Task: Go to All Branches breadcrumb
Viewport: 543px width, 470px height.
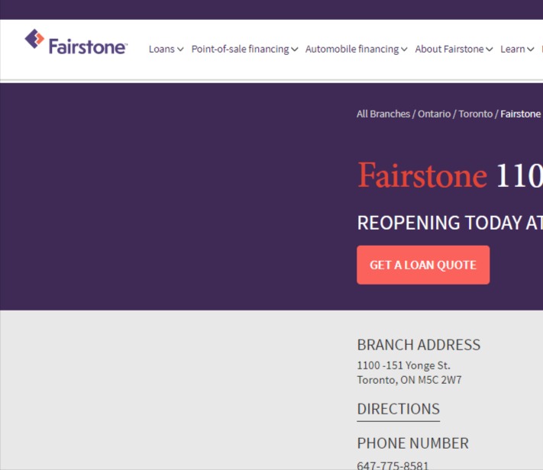Action: (383, 114)
